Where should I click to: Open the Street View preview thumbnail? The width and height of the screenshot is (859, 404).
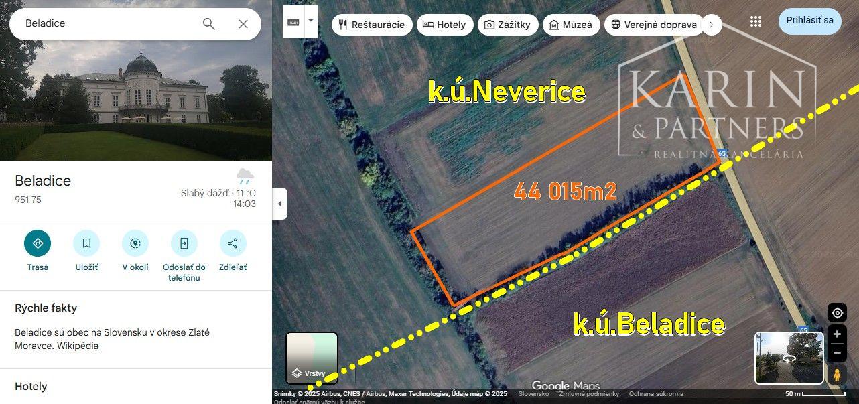click(789, 358)
